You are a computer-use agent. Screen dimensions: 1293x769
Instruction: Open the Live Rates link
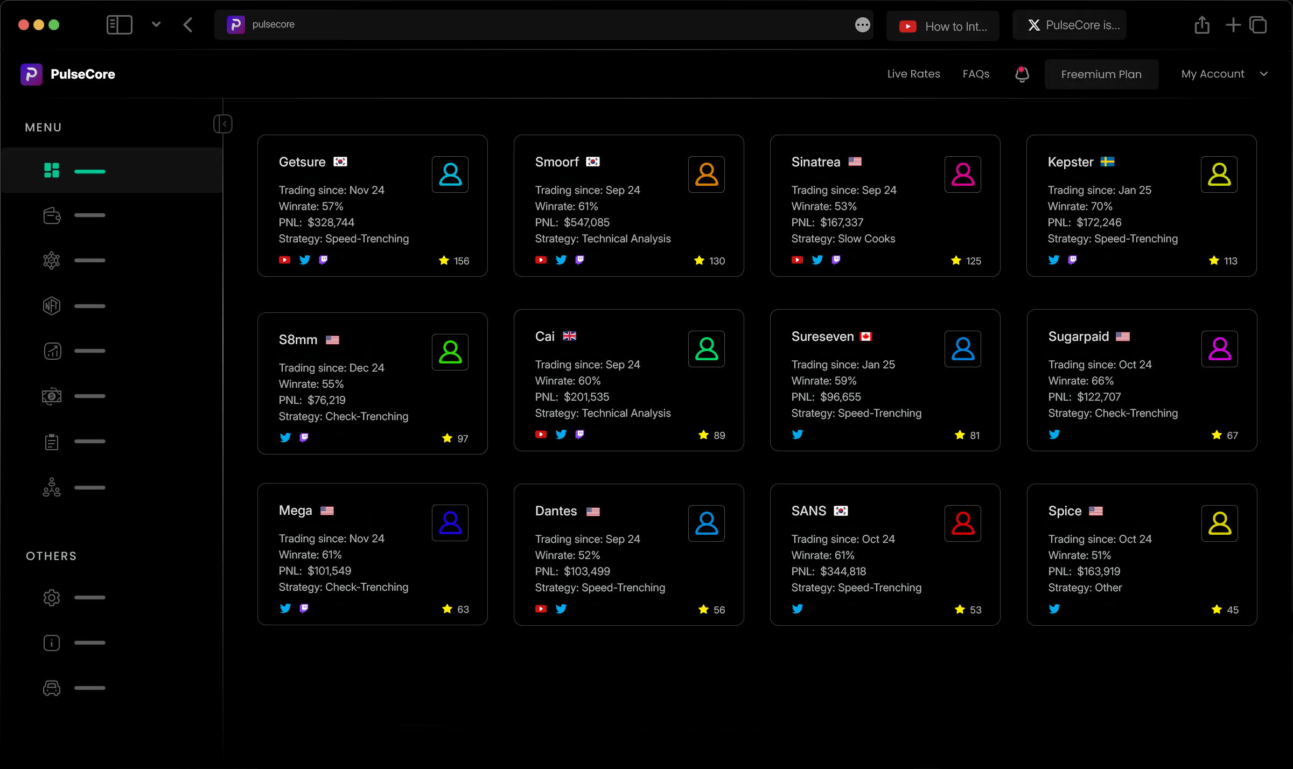pos(913,74)
